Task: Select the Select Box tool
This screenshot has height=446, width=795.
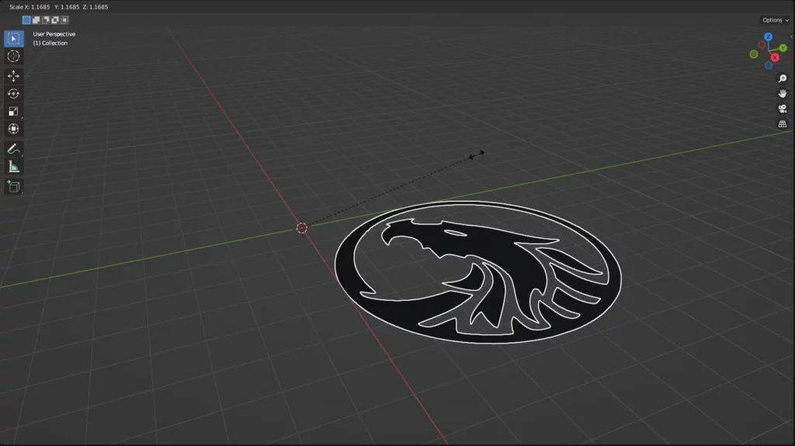Action: pos(14,39)
